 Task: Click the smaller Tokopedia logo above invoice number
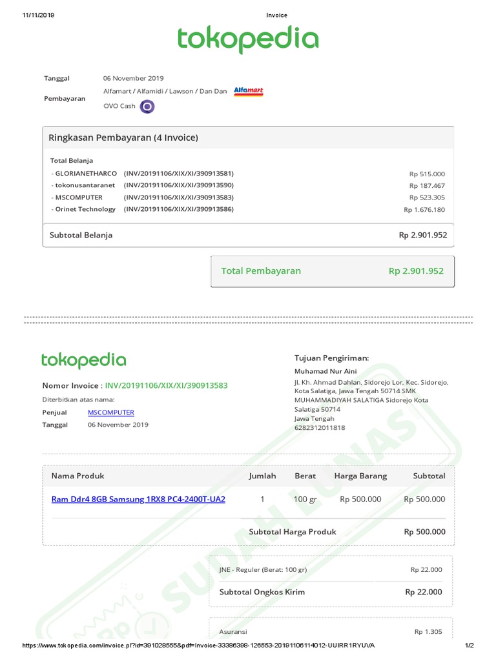click(x=83, y=361)
